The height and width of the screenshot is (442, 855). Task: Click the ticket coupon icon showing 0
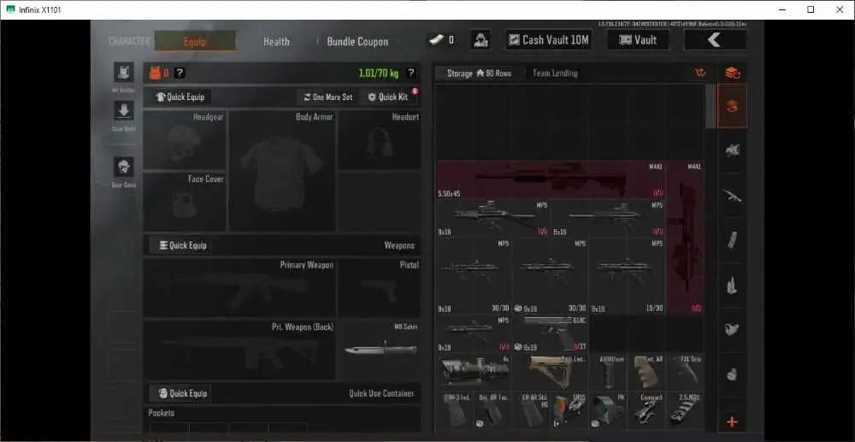[x=438, y=40]
